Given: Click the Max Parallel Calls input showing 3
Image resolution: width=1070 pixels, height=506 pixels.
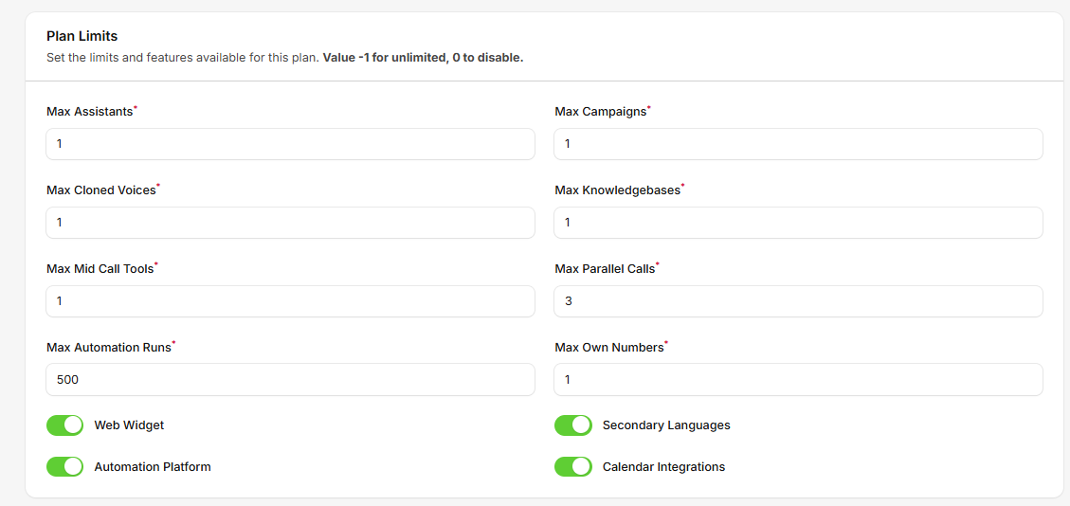Looking at the screenshot, I should 798,301.
